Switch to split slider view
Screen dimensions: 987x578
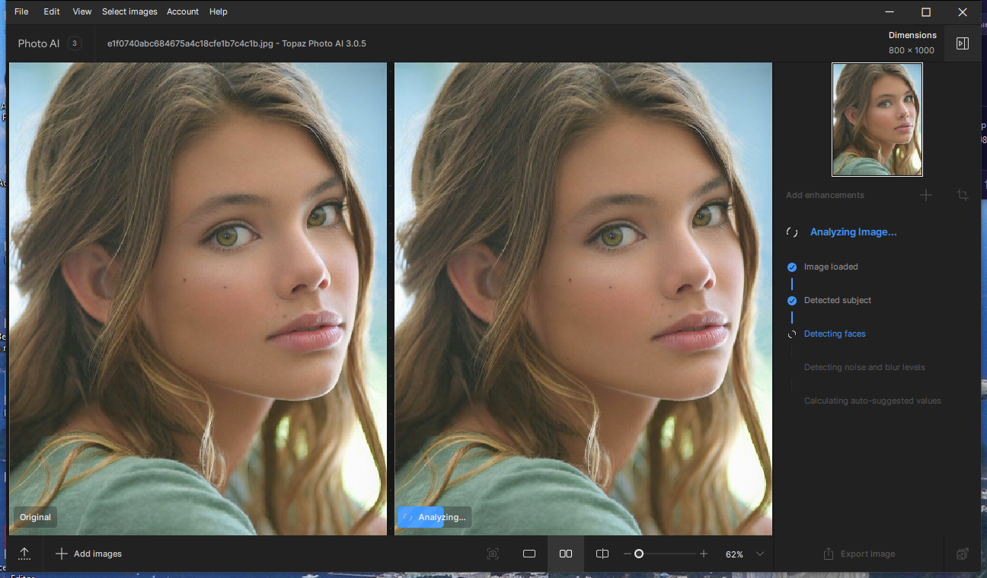click(602, 554)
